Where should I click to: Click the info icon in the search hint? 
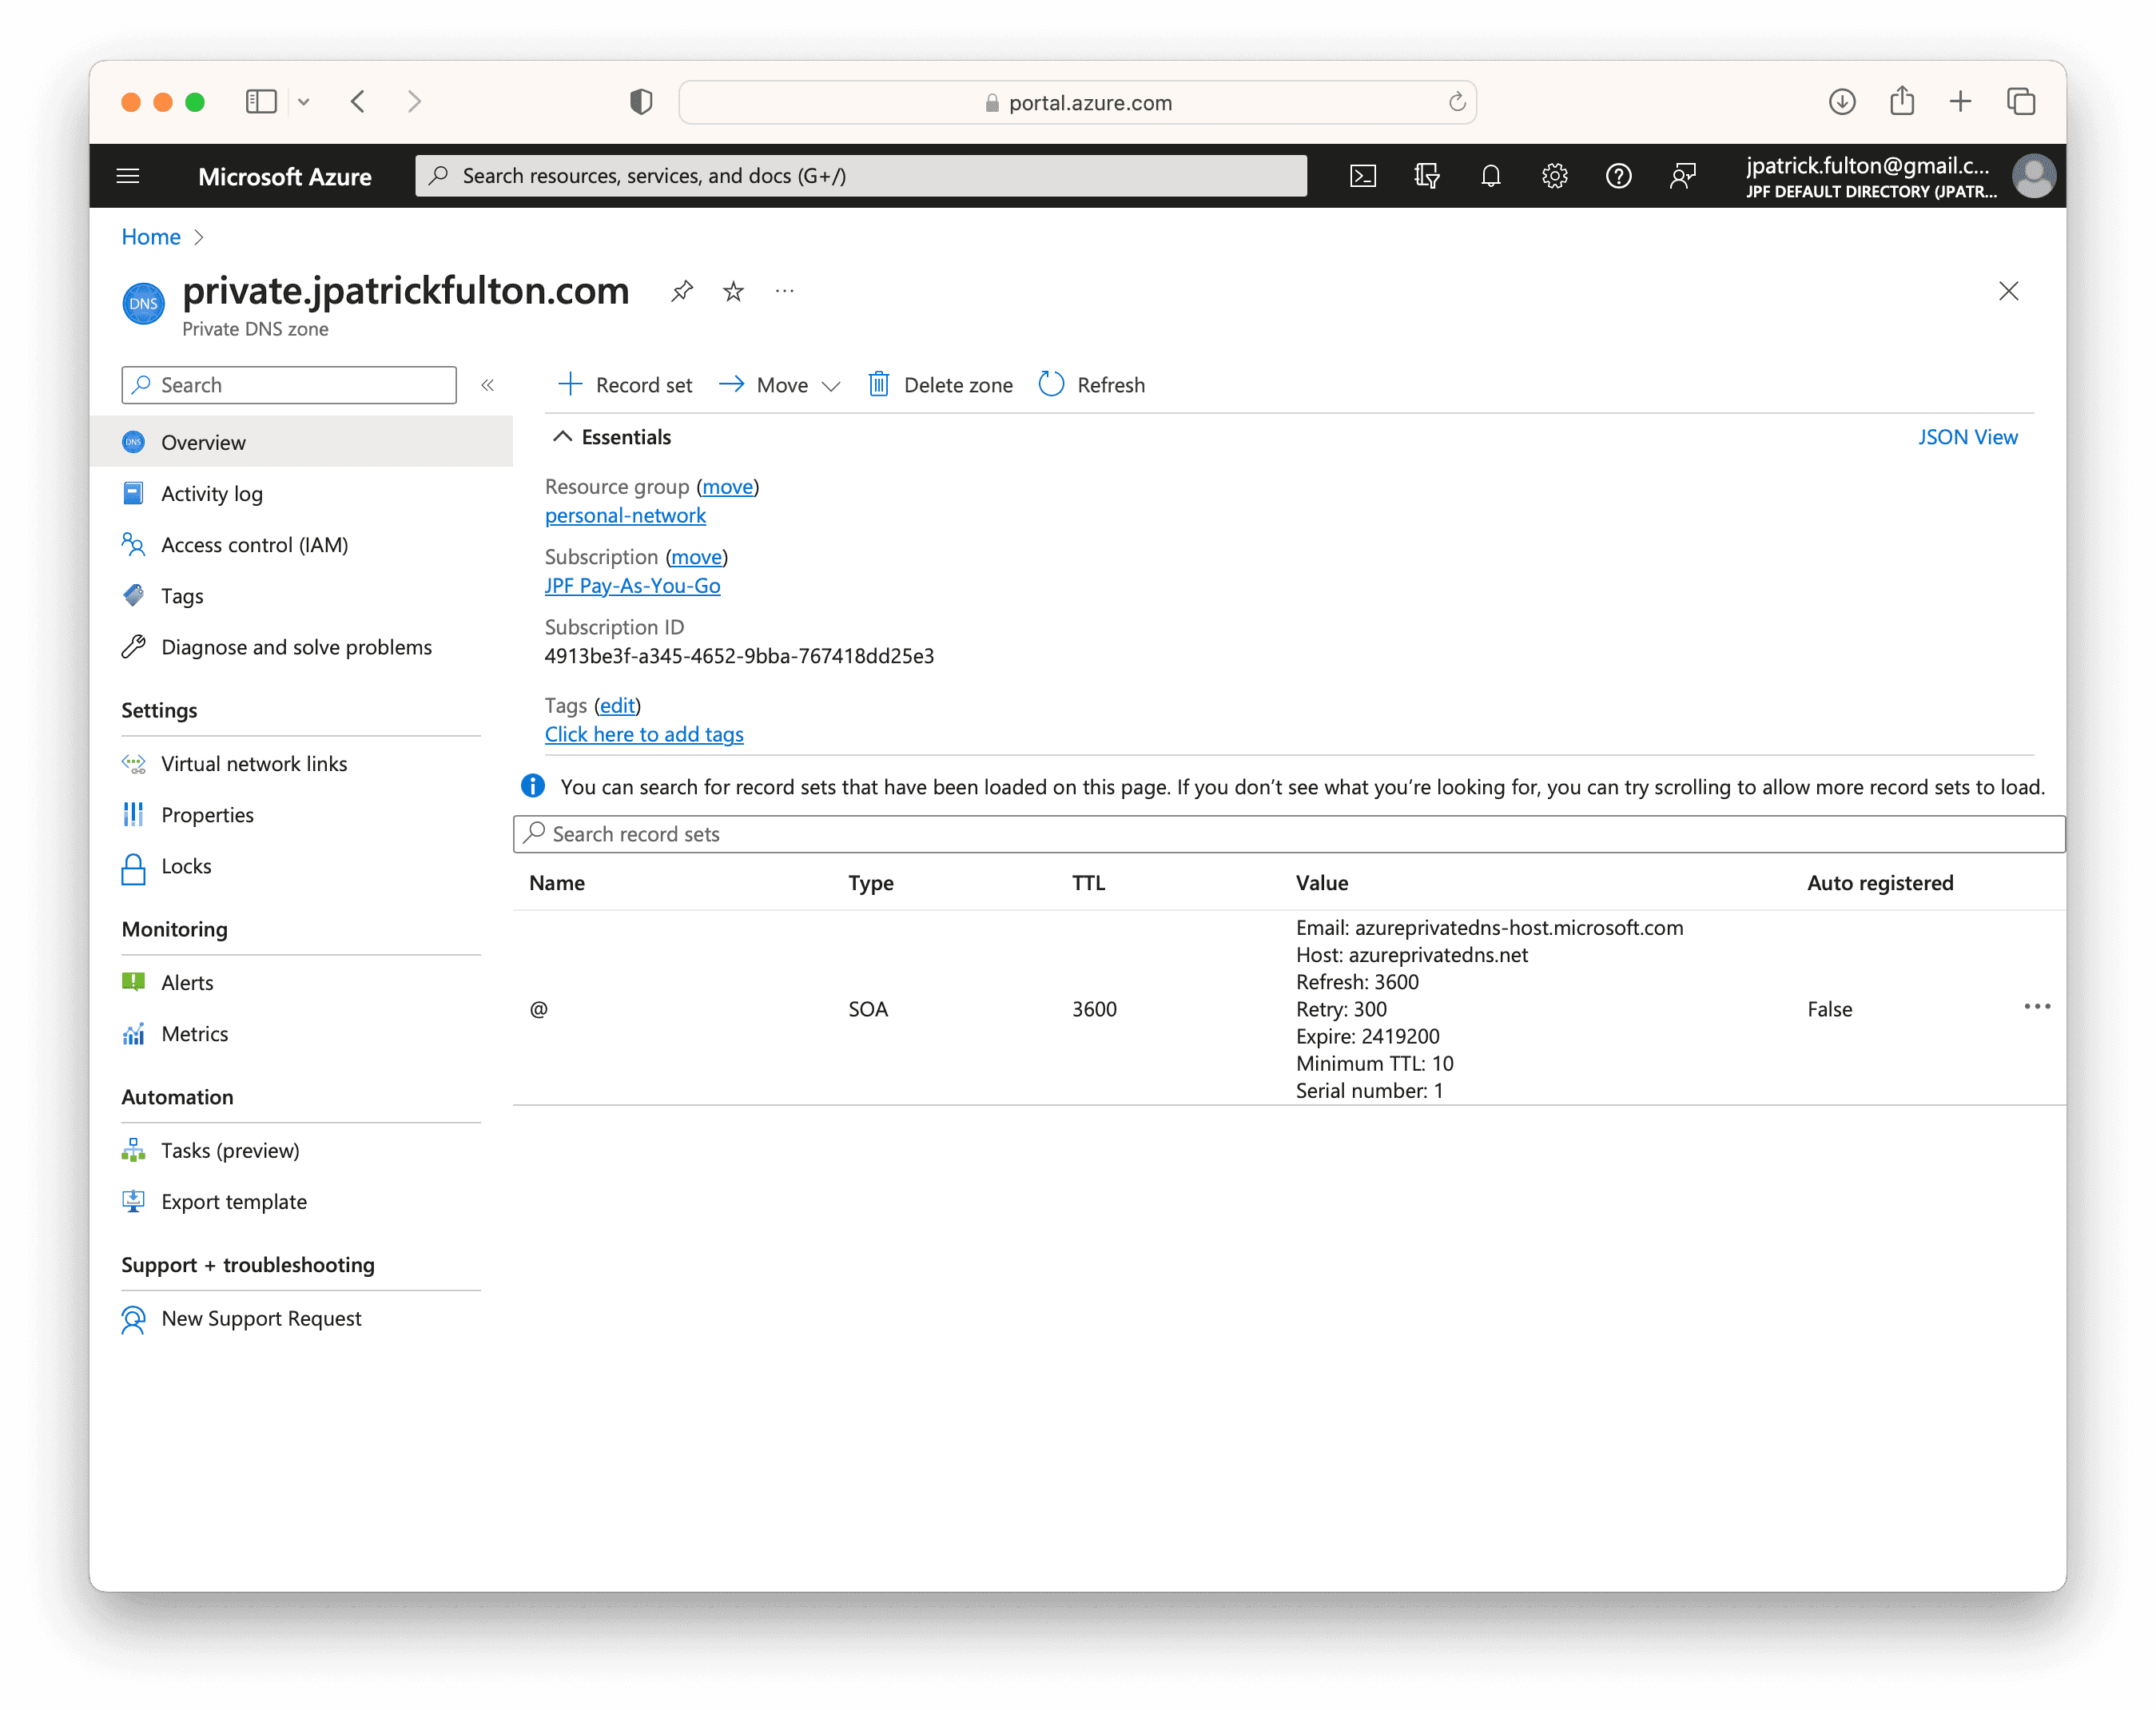(533, 786)
